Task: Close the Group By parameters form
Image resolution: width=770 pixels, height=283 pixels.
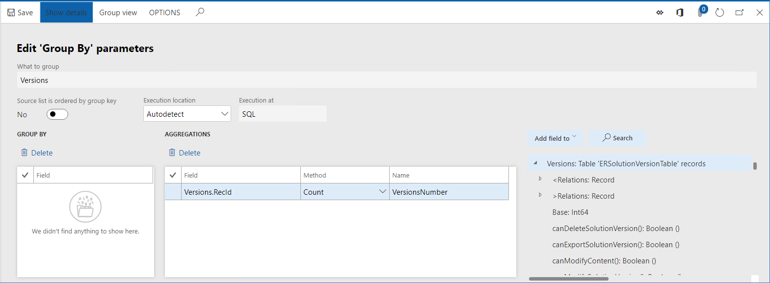Action: point(760,13)
